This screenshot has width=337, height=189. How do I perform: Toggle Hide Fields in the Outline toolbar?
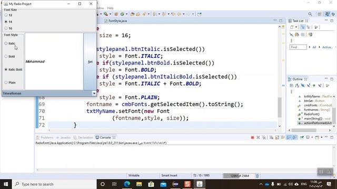(x=303, y=86)
